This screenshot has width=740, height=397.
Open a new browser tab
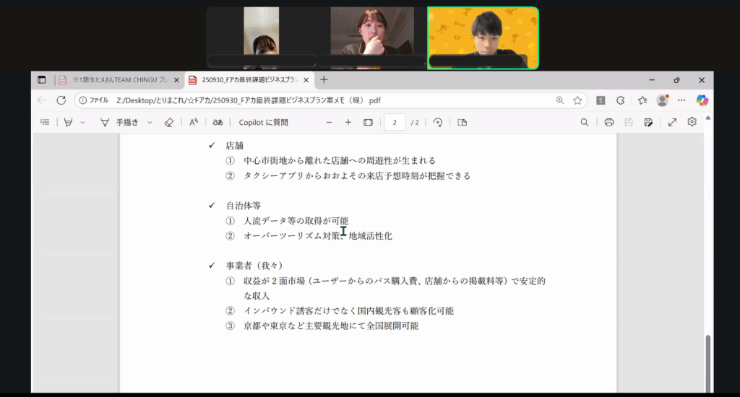[x=324, y=80]
